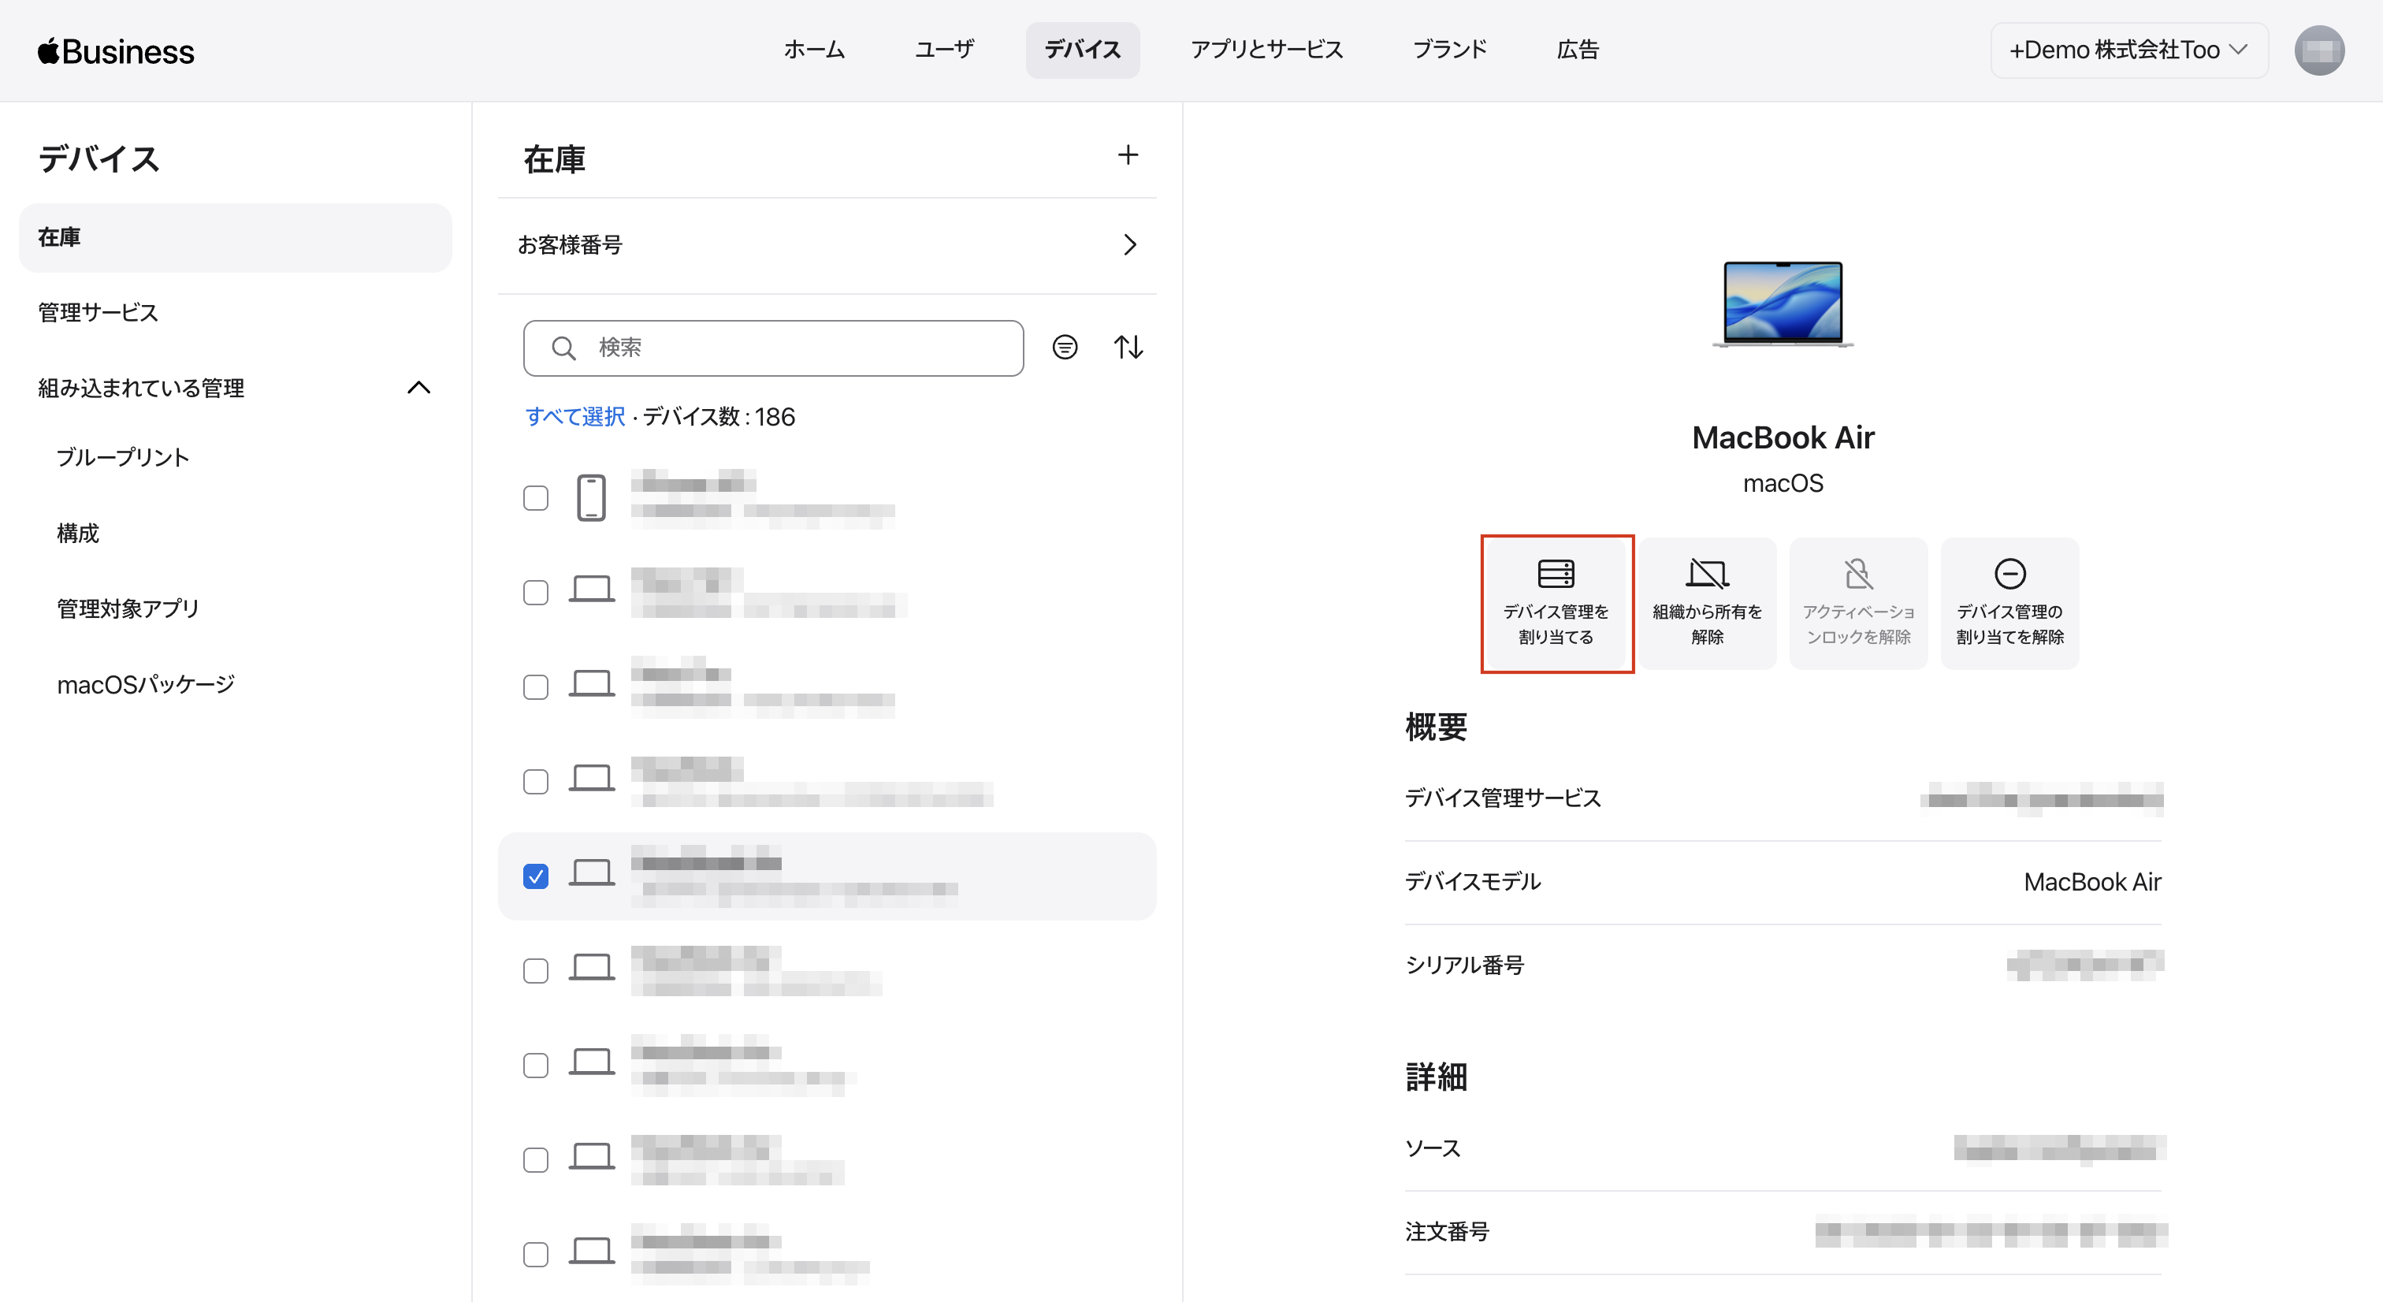Click the デバイス数:186 count text
2383x1302 pixels.
point(719,418)
